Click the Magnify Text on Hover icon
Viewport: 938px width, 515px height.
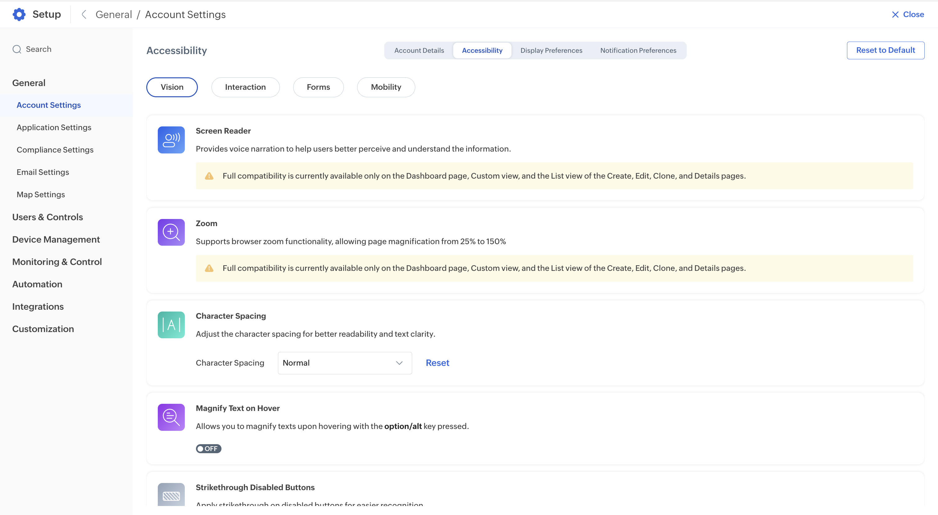coord(171,417)
